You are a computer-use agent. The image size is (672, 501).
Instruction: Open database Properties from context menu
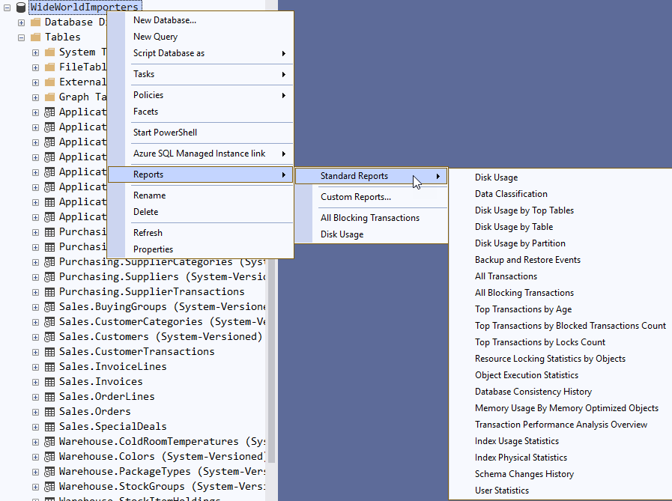201,249
